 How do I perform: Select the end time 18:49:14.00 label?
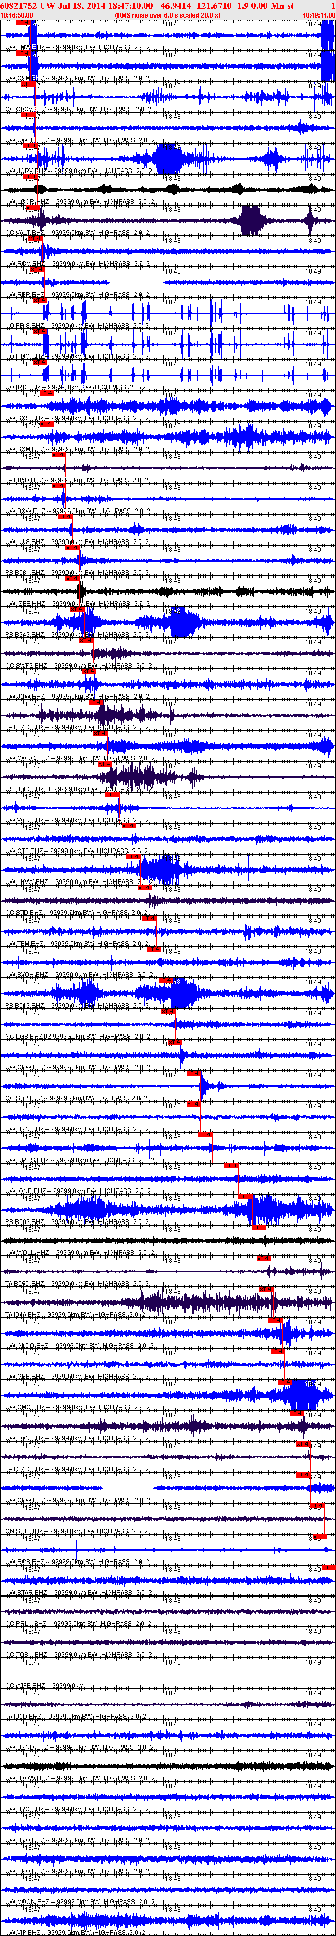318,15
